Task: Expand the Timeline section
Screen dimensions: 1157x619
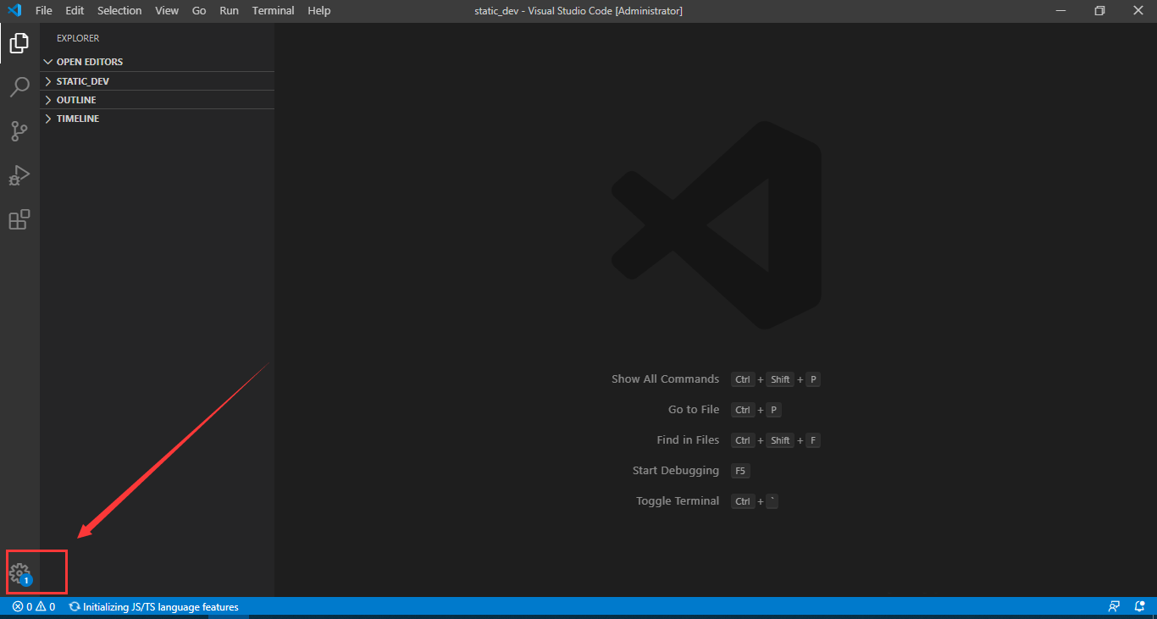Action: pos(158,119)
